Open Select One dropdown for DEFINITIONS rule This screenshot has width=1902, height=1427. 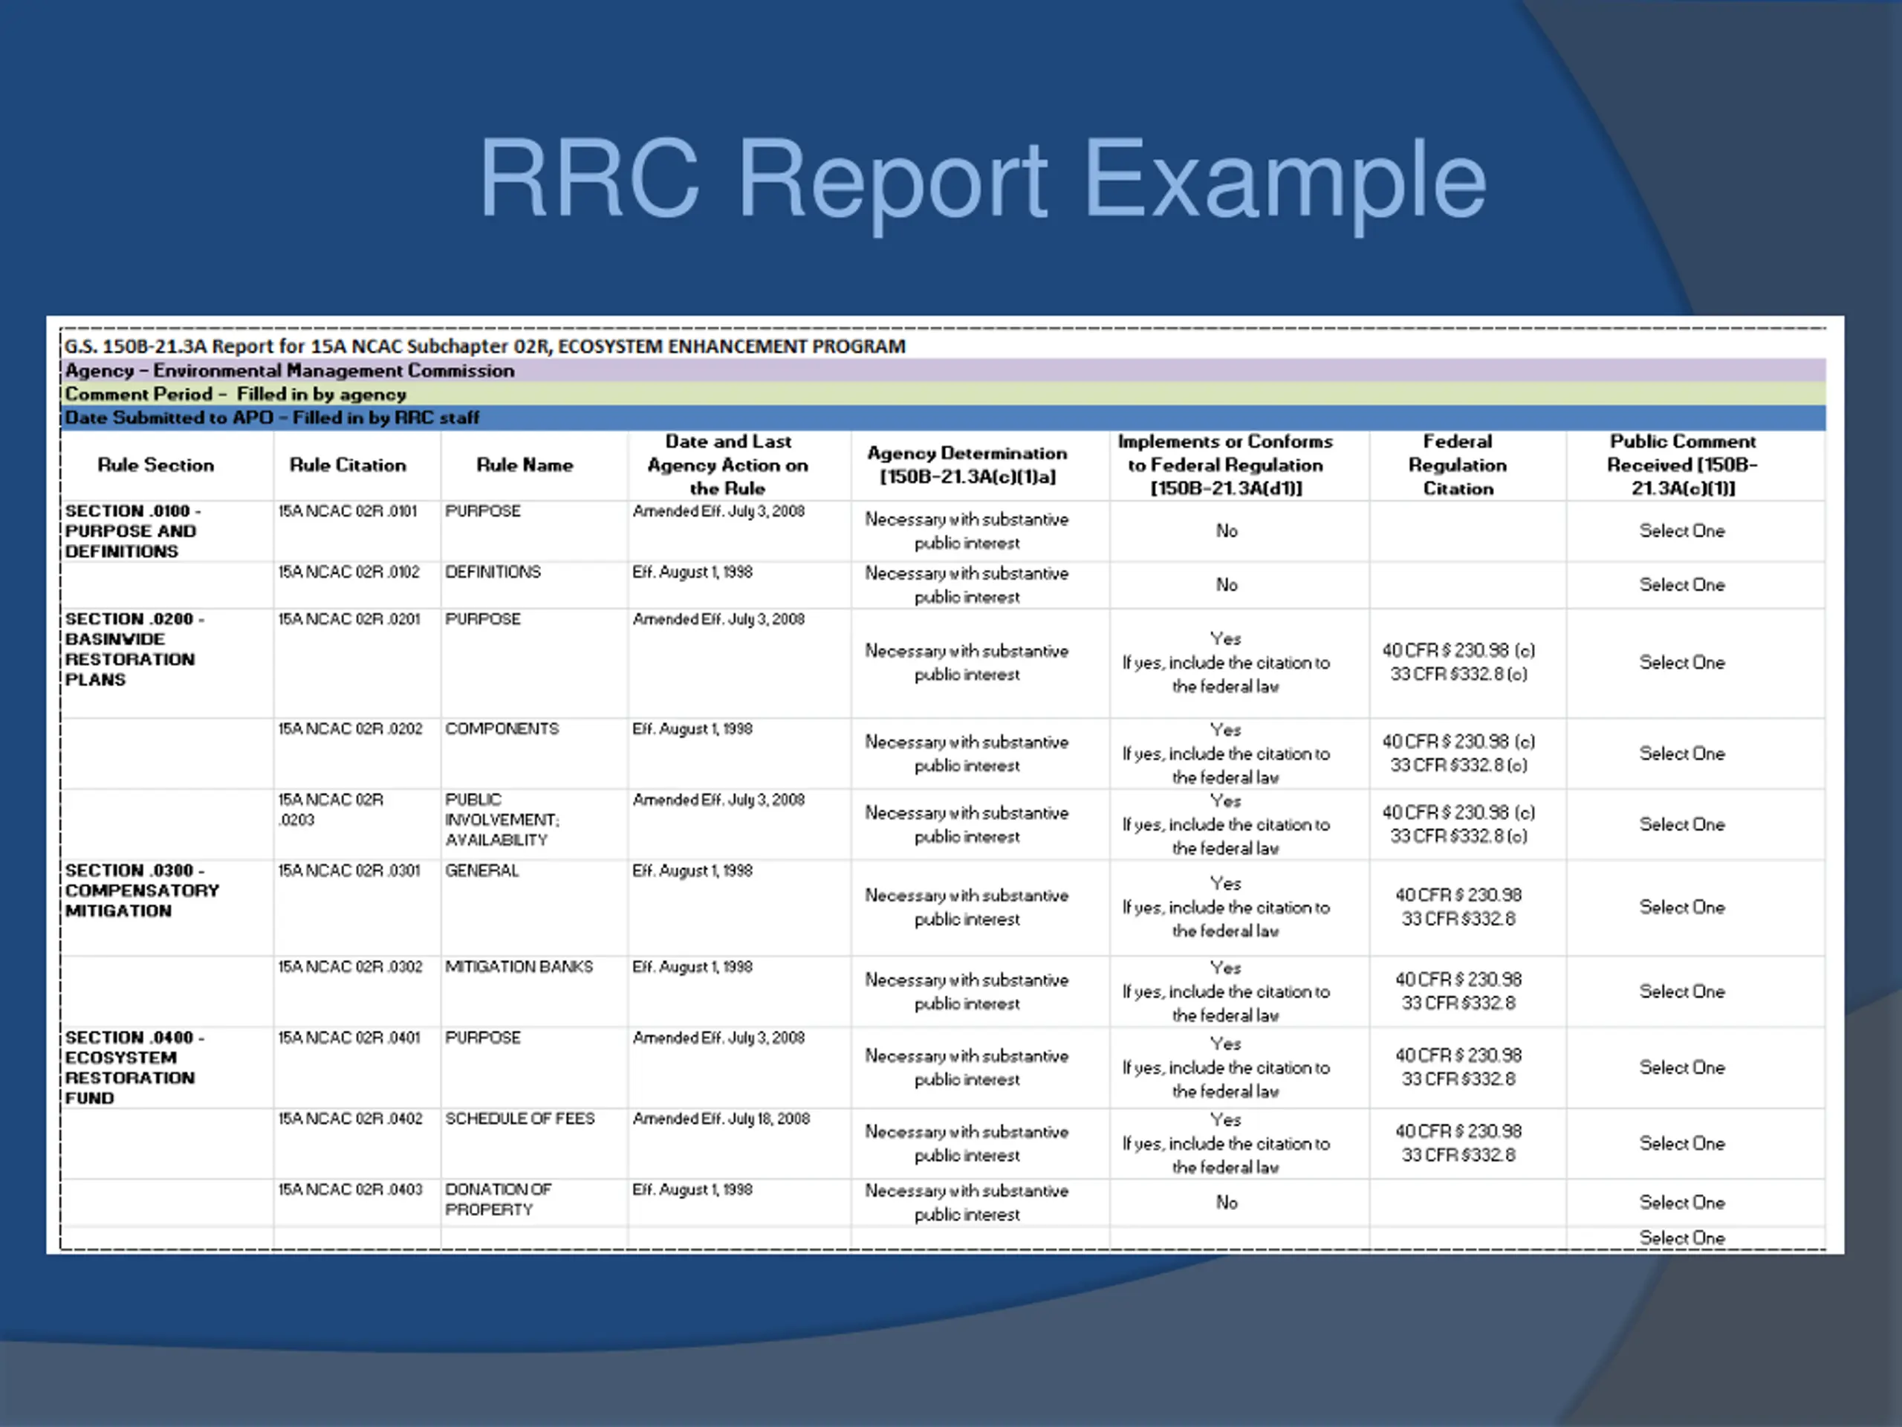click(1681, 585)
